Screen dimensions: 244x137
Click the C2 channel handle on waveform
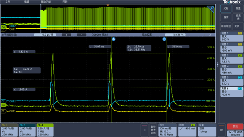tap(3, 101)
